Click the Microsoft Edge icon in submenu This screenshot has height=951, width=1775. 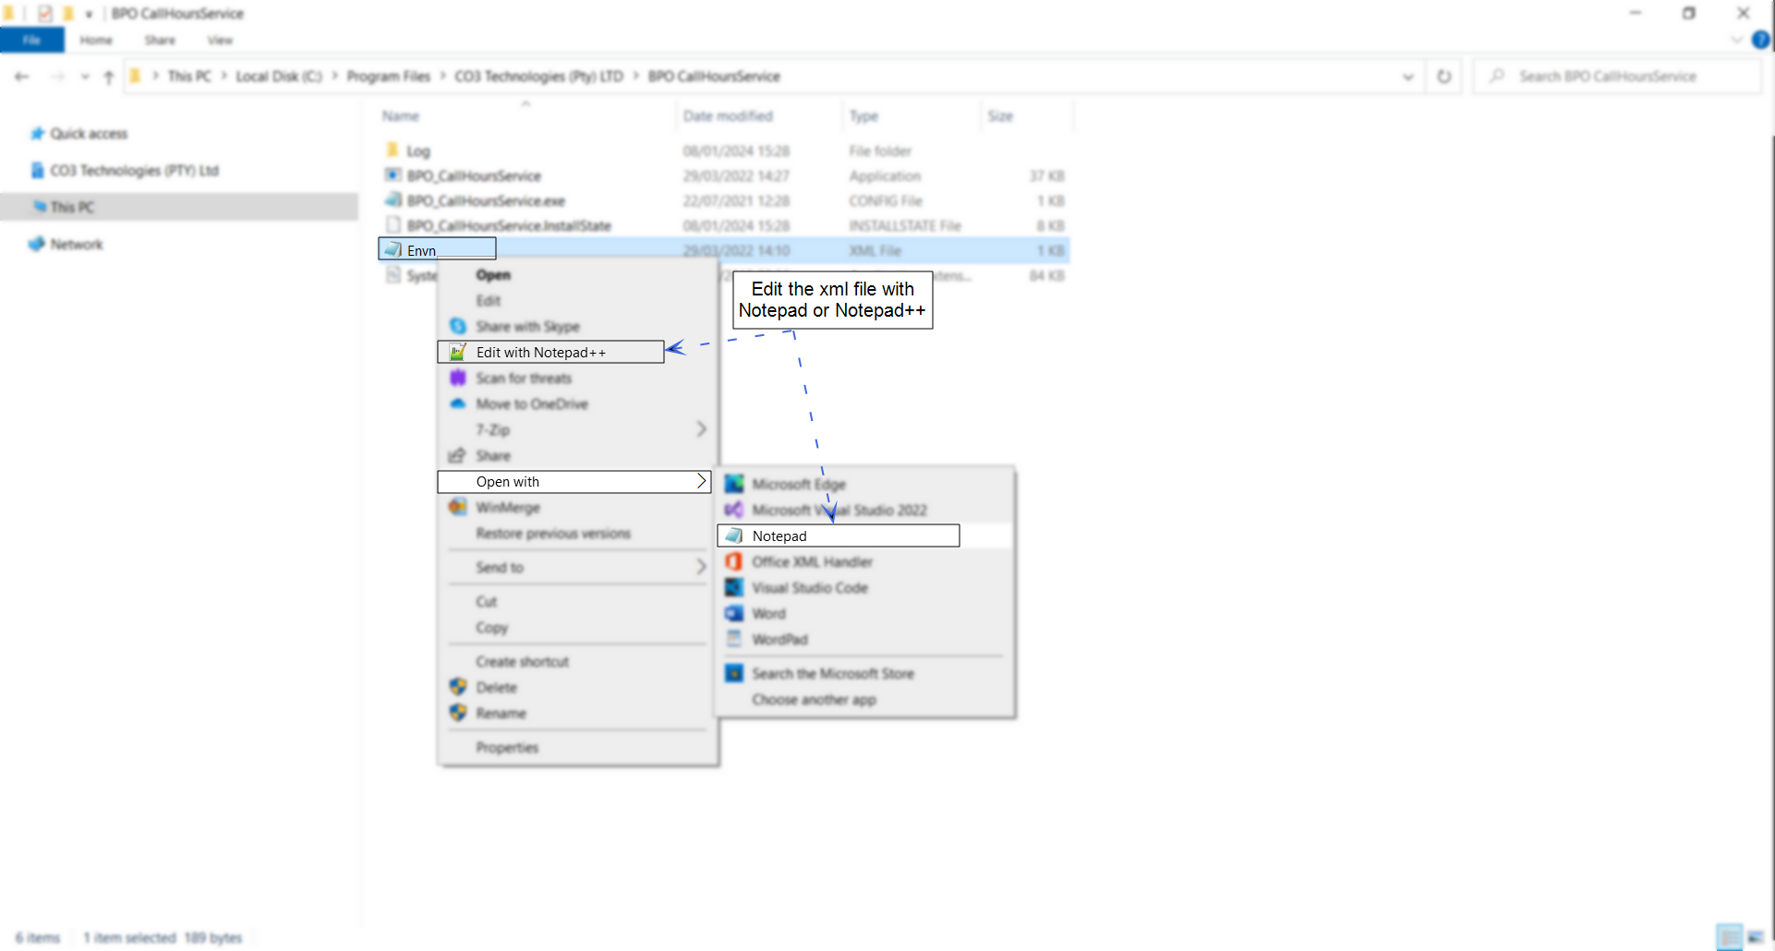click(734, 484)
